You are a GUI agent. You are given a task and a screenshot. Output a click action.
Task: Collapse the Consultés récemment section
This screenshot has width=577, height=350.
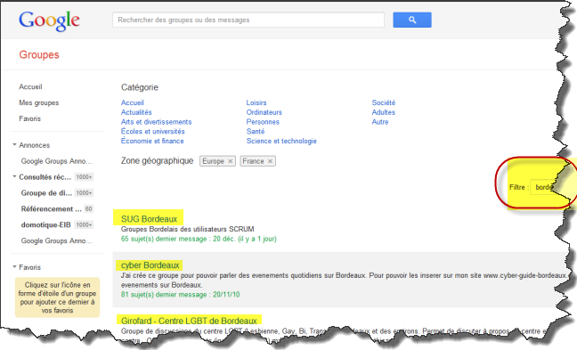tap(15, 176)
